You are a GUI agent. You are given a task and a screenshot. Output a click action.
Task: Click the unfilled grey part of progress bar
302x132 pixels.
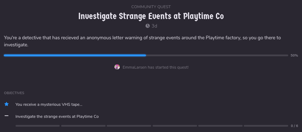point(217,56)
